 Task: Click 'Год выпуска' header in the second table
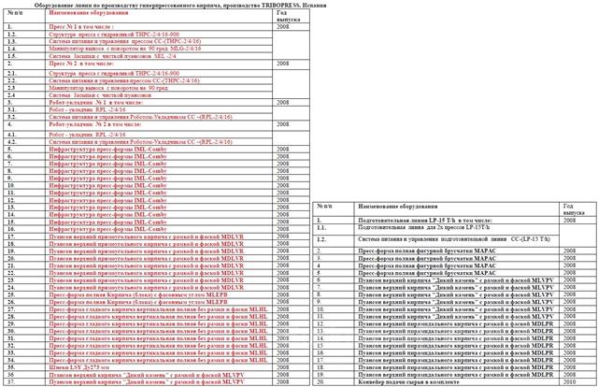tap(570, 208)
